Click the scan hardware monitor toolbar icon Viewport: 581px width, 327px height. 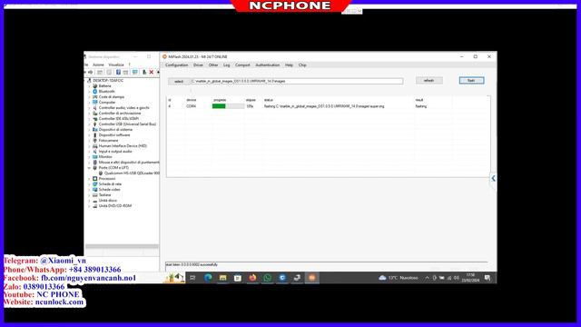tap(135, 73)
